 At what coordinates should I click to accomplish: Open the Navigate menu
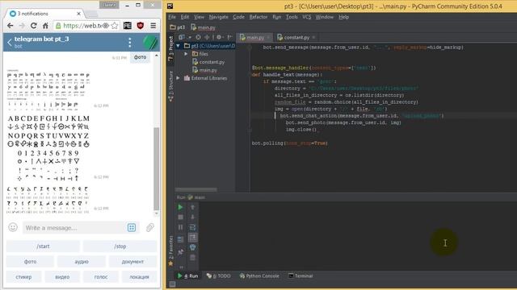pyautogui.click(x=218, y=17)
